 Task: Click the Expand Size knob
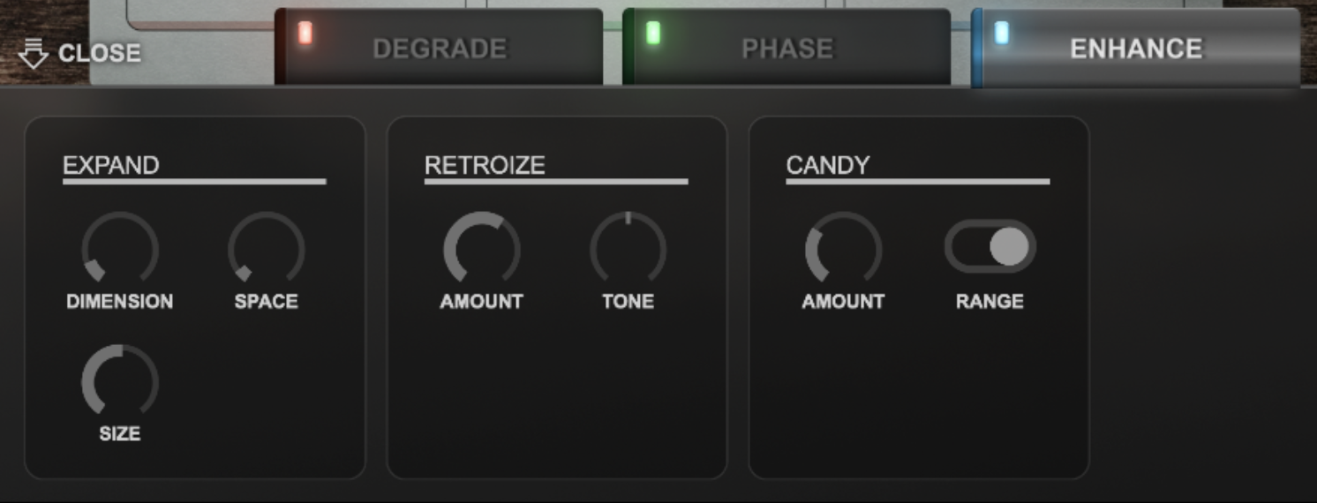120,382
